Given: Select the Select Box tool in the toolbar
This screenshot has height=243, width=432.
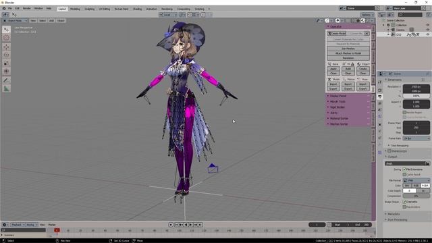Looking at the screenshot, I should tap(6, 30).
